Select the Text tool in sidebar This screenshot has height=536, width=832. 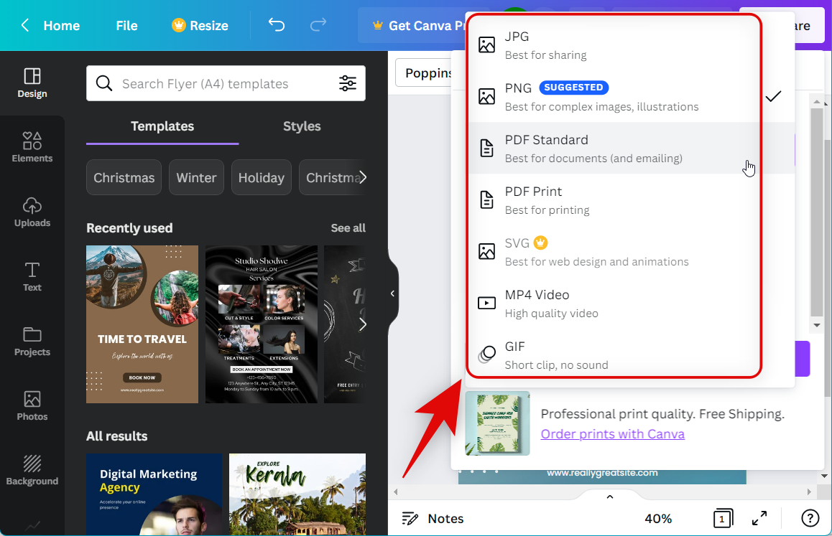click(x=32, y=276)
